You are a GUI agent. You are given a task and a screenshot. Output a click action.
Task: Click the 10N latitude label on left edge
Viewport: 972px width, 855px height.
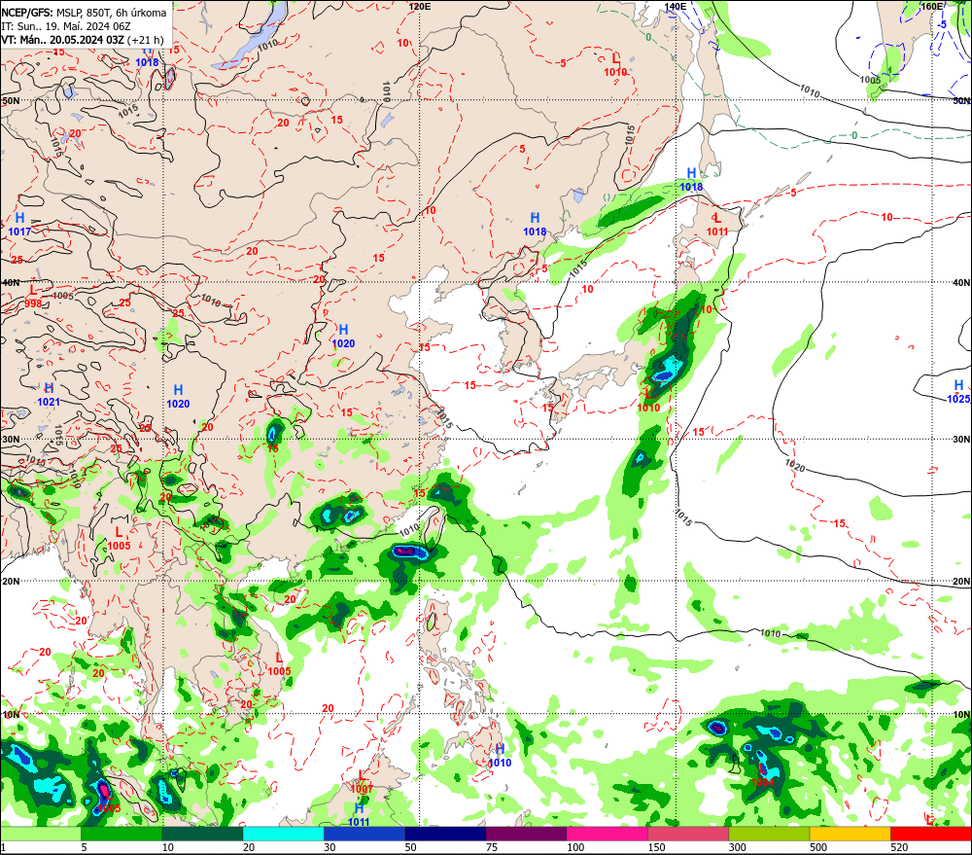11,714
